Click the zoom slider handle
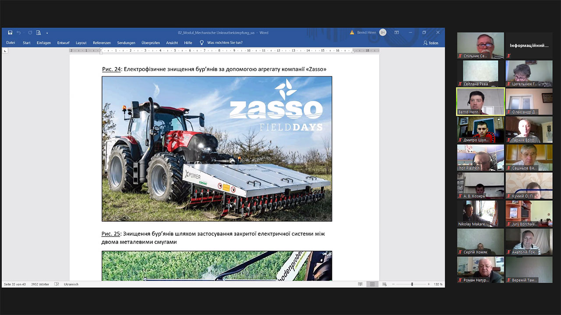 point(412,284)
